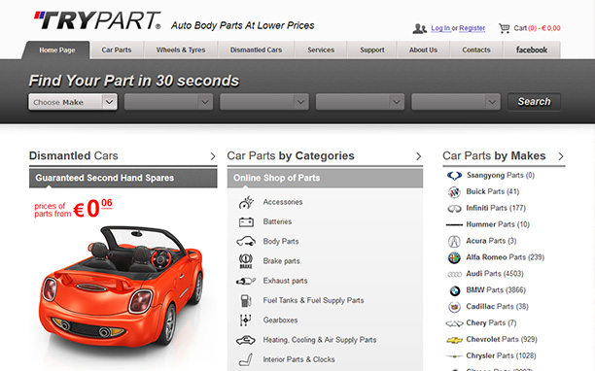
Task: Open the fourth search filter dropdown
Action: (x=360, y=102)
